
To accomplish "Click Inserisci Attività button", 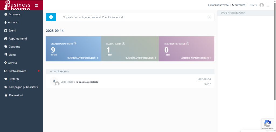I will click(218, 5).
